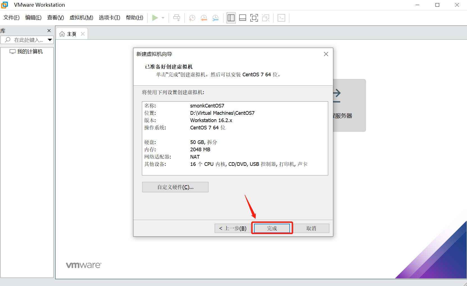This screenshot has width=467, height=286.
Task: Click the show thumbnail bar icon
Action: point(242,18)
